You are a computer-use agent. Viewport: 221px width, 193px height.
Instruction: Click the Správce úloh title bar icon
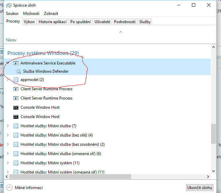click(9, 5)
